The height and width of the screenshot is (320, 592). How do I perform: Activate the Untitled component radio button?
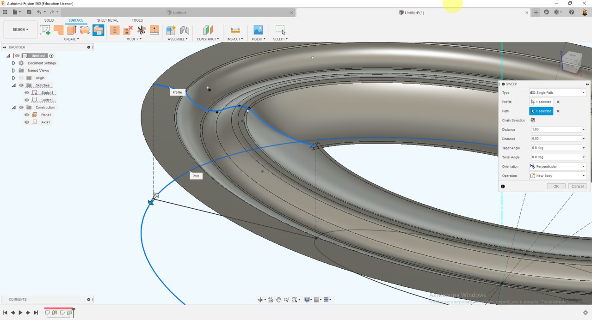pyautogui.click(x=51, y=56)
